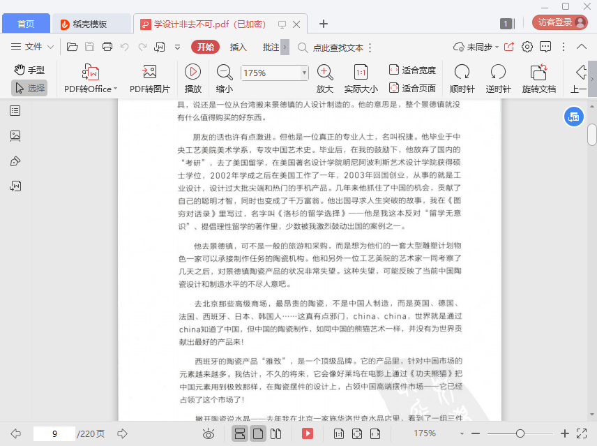This screenshot has width=597, height=446.
Task: Select the 选择 selection tool
Action: pyautogui.click(x=29, y=88)
